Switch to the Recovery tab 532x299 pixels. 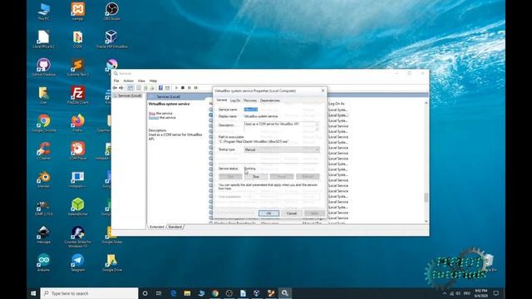[x=250, y=100]
